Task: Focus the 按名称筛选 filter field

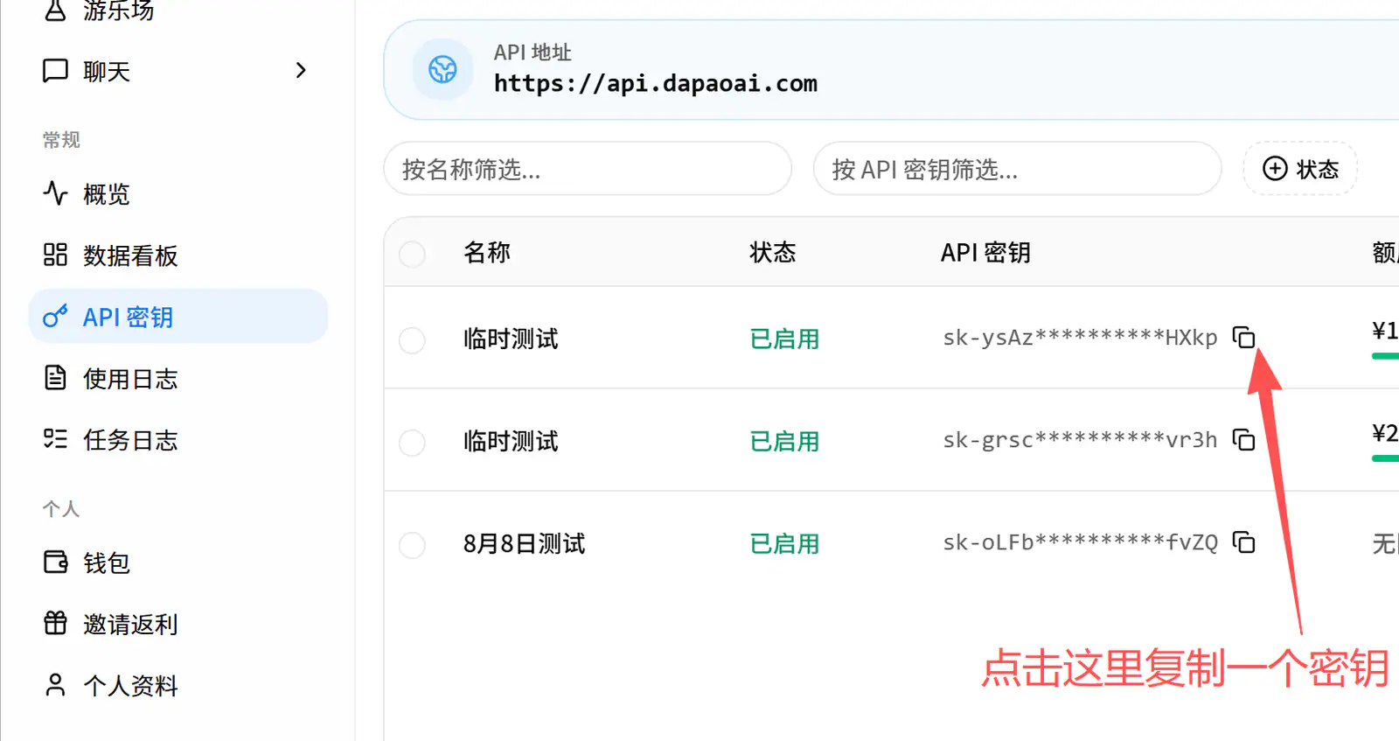Action: click(x=588, y=168)
